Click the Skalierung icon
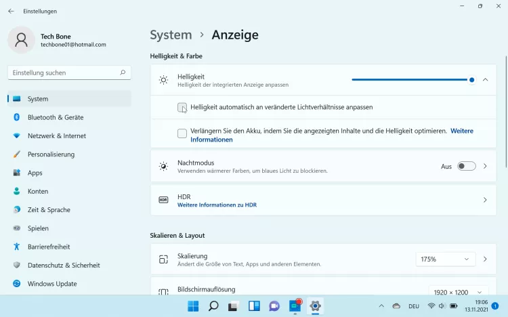 point(164,259)
